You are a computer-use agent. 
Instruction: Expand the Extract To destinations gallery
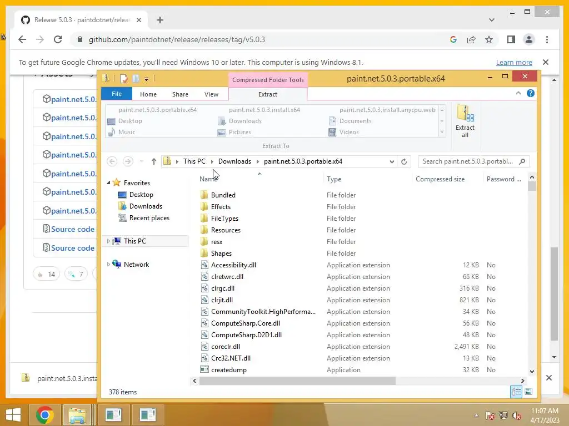(x=442, y=132)
